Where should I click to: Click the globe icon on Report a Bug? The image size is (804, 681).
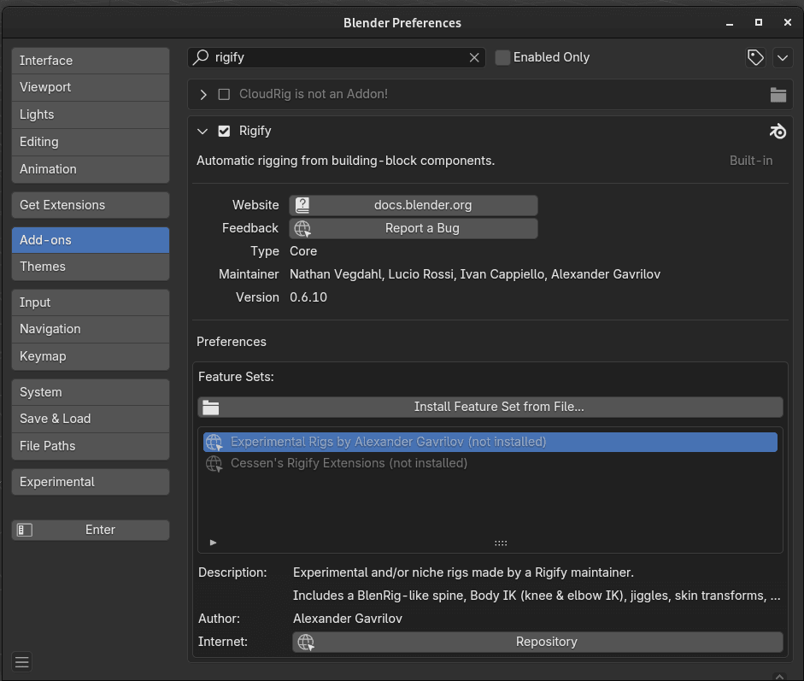pyautogui.click(x=302, y=228)
